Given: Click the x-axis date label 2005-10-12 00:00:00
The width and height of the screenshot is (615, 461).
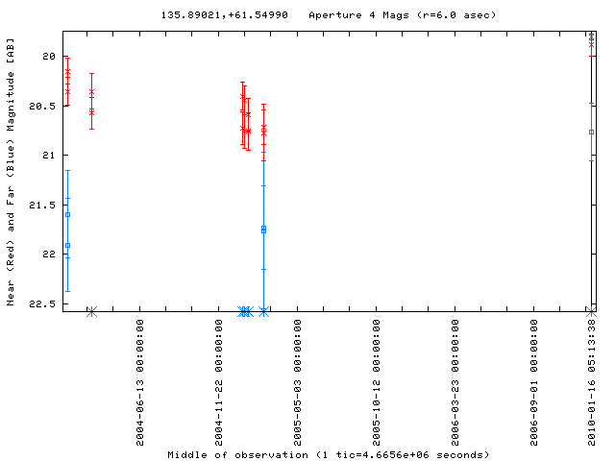Looking at the screenshot, I should pyautogui.click(x=377, y=382).
